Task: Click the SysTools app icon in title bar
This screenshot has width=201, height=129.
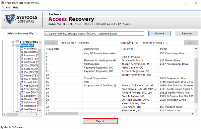Action: click(2, 3)
